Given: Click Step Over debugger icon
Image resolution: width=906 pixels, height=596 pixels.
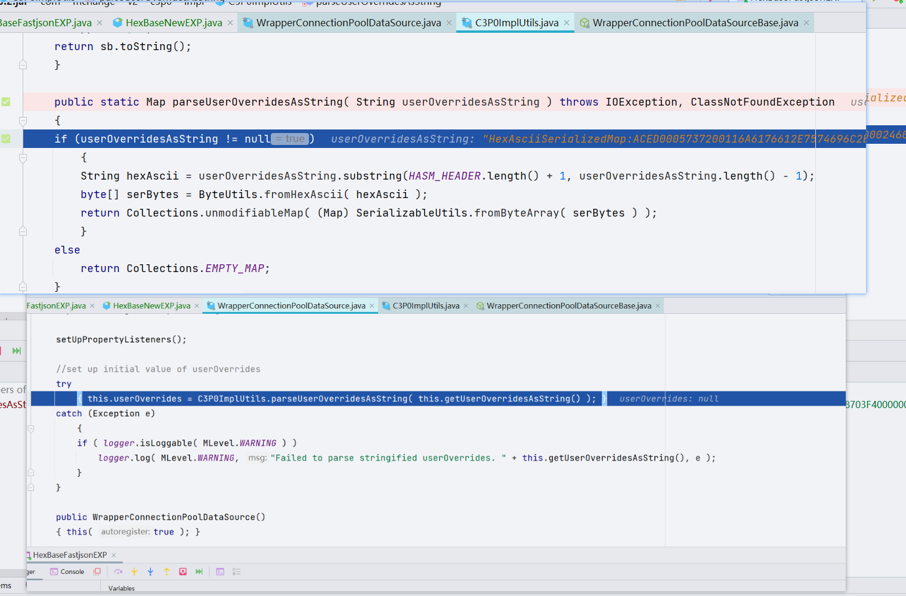Looking at the screenshot, I should click(x=118, y=572).
